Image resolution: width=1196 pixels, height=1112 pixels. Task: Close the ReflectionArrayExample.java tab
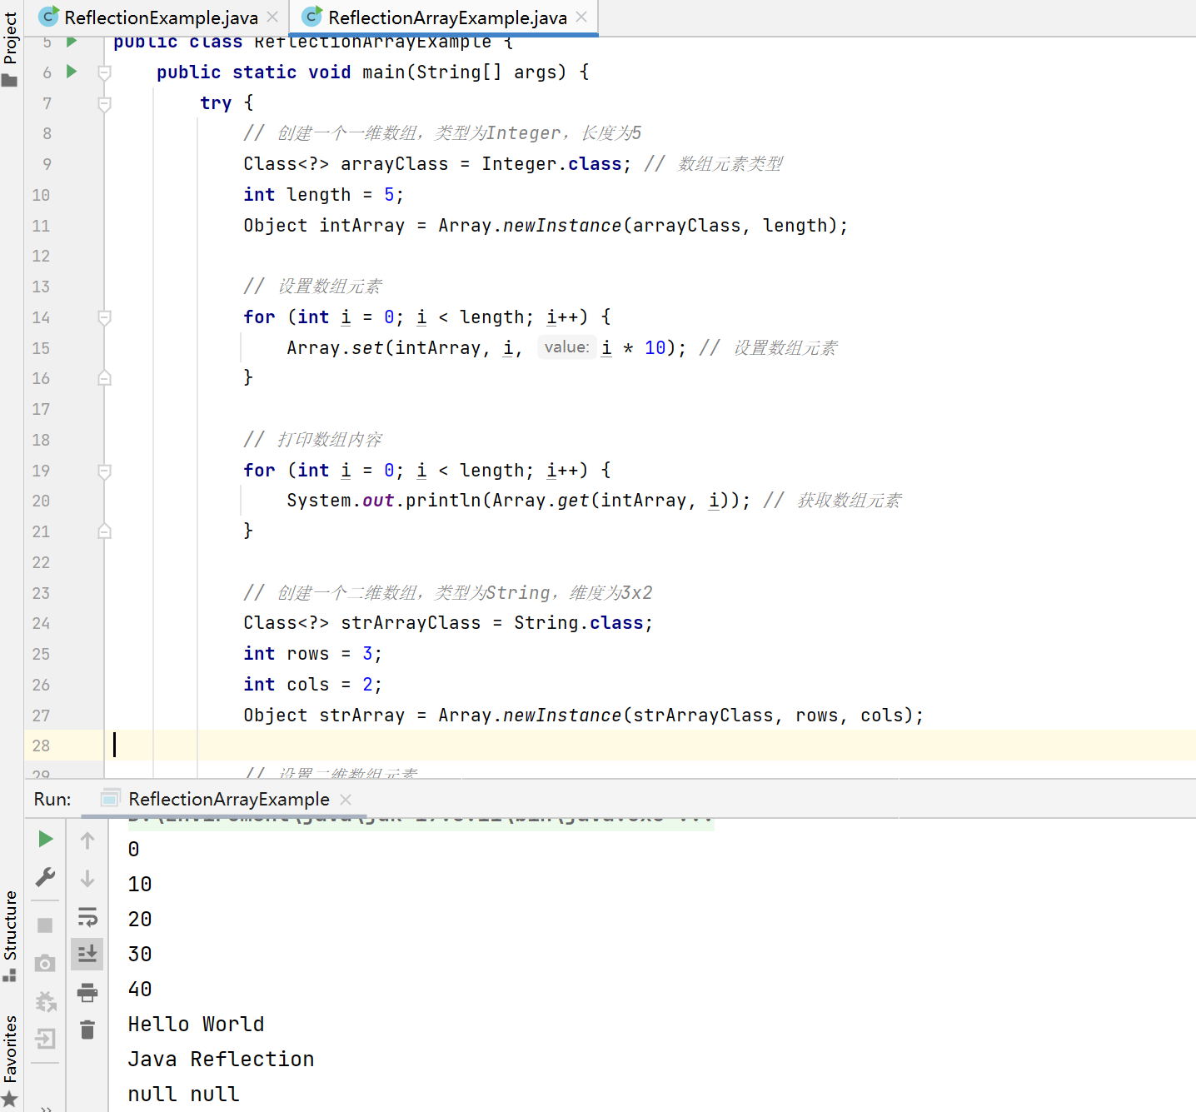coord(581,17)
